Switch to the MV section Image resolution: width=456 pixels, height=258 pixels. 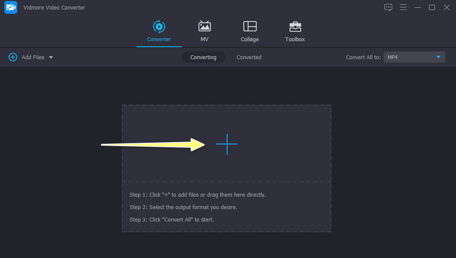click(x=204, y=26)
